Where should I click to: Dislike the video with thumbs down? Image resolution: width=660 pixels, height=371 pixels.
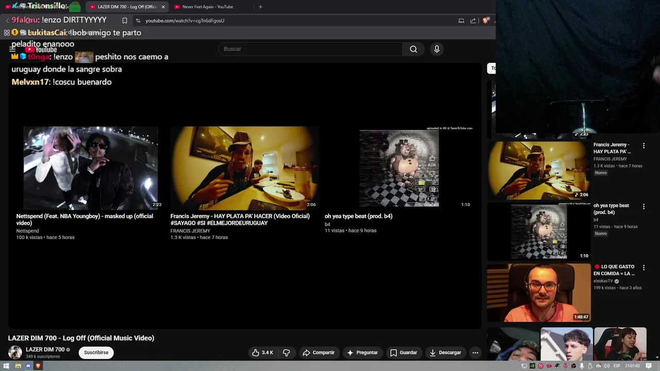[287, 352]
